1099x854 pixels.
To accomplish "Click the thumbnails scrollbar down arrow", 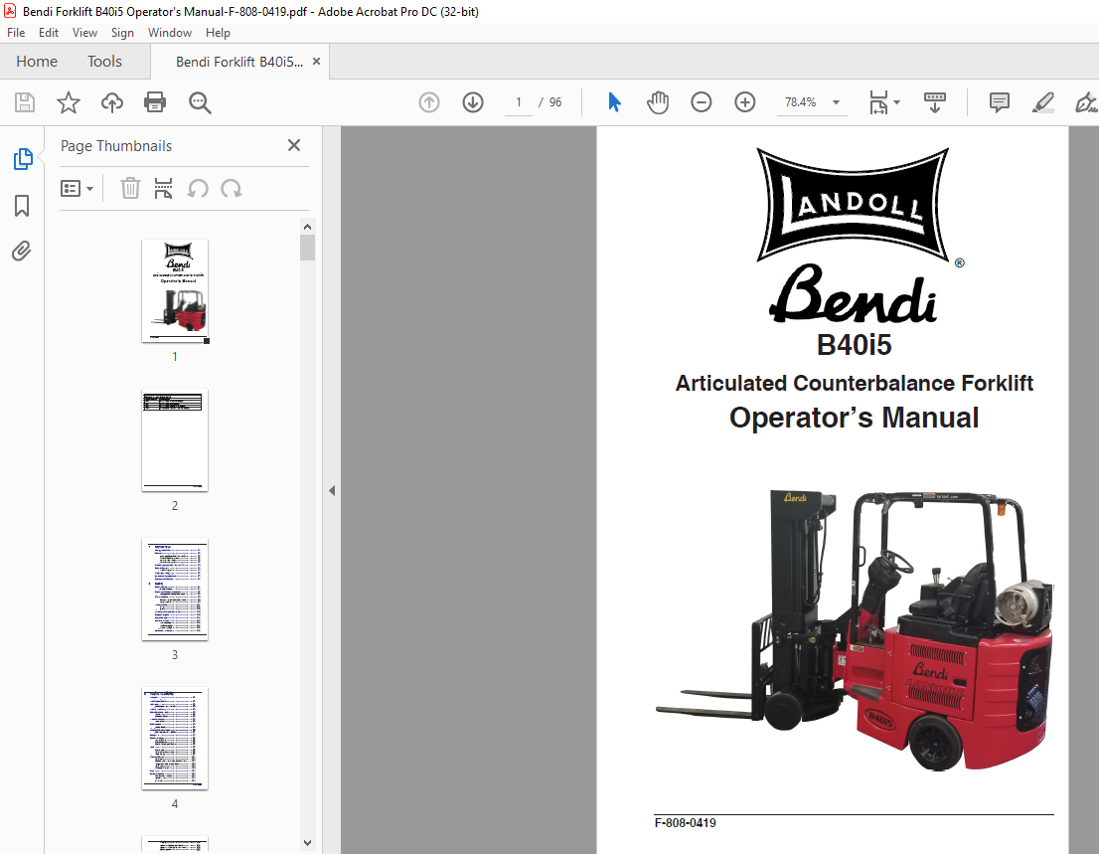I will [x=307, y=843].
